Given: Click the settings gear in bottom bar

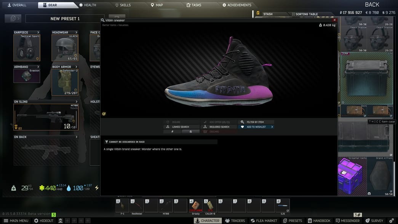Looking at the screenshot, I should (x=392, y=221).
